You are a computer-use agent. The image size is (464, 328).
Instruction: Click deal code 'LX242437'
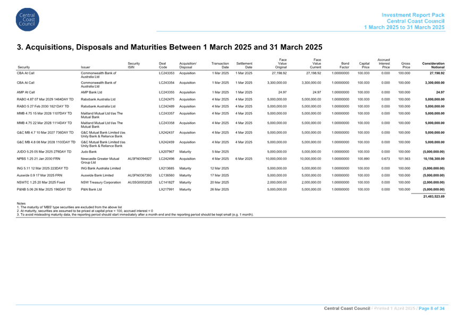tap(166, 132)
